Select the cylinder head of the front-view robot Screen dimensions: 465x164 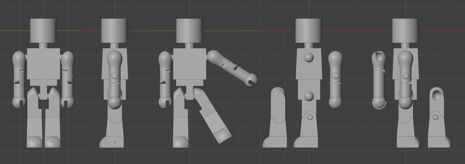(x=43, y=31)
